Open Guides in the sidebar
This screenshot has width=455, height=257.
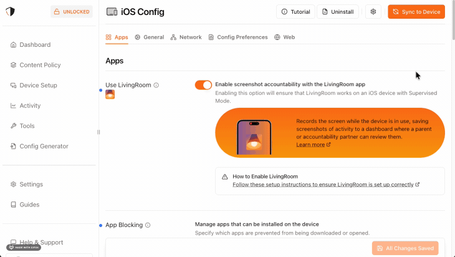25,205
